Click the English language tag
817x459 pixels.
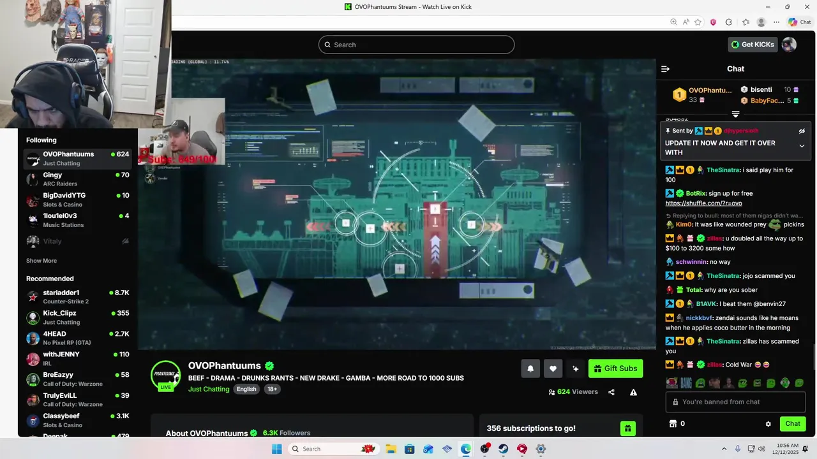point(246,389)
